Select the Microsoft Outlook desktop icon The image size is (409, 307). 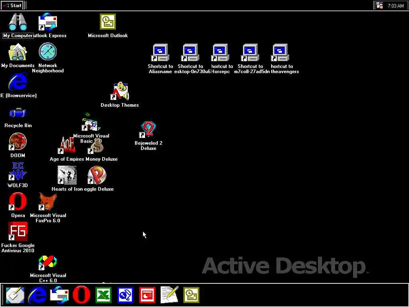[108, 22]
